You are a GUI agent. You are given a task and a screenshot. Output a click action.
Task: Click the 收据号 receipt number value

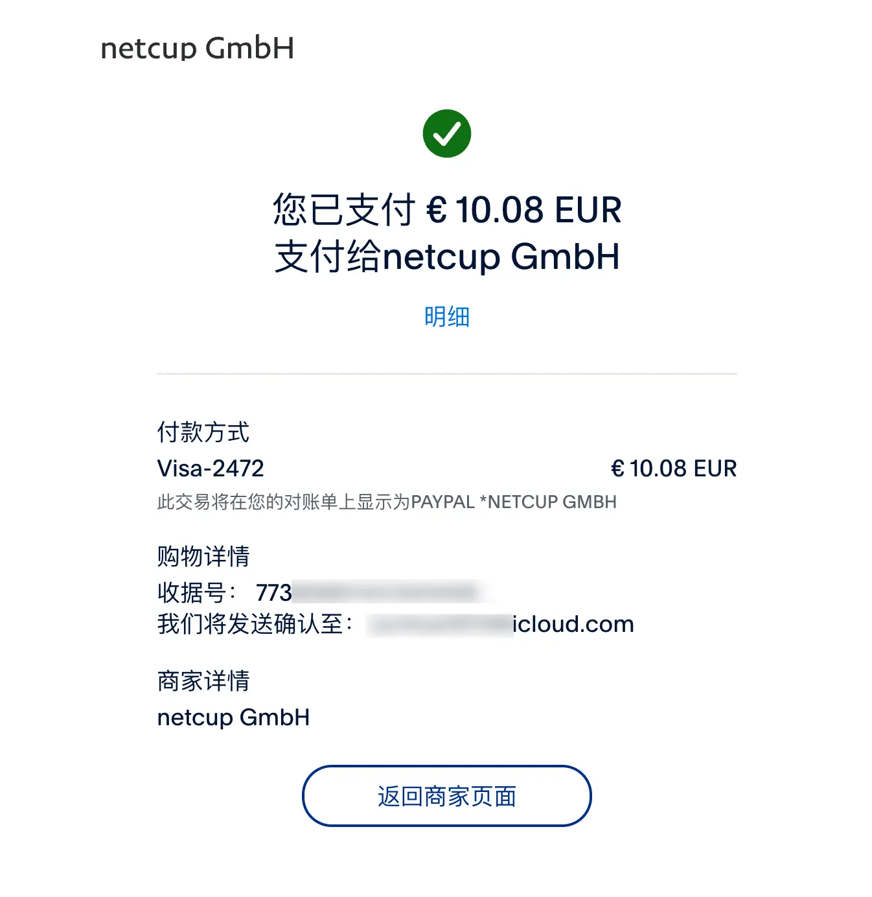368,592
